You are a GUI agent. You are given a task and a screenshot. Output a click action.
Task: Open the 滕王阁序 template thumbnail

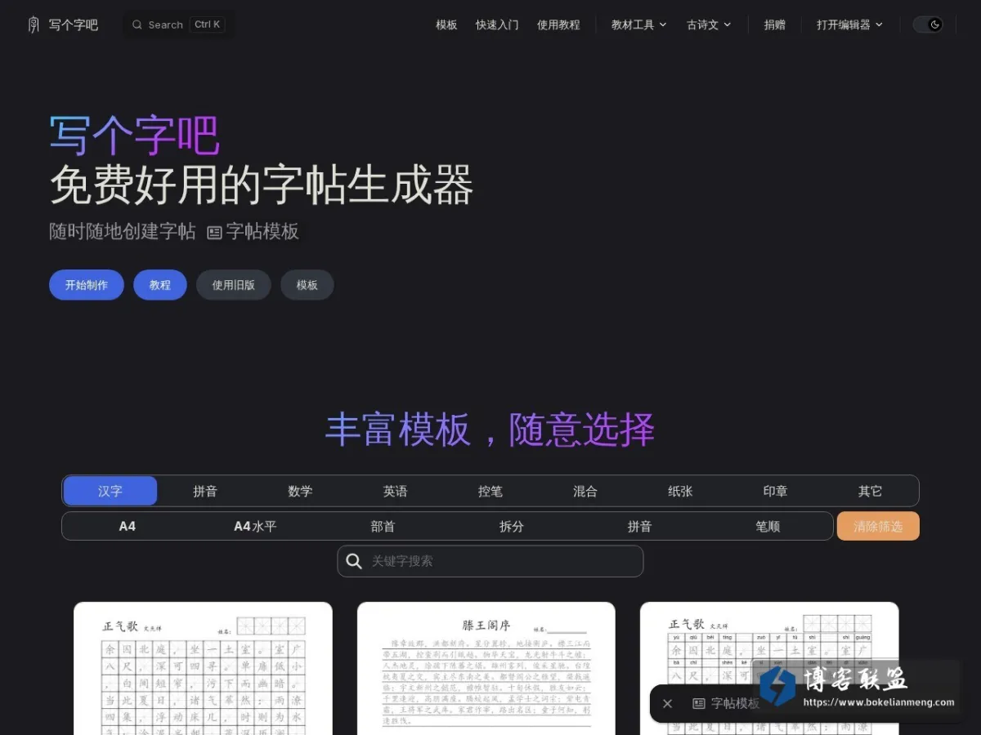pos(486,669)
